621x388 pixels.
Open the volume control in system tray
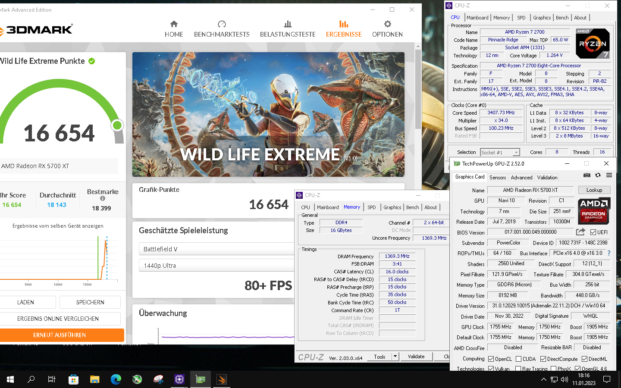565,379
